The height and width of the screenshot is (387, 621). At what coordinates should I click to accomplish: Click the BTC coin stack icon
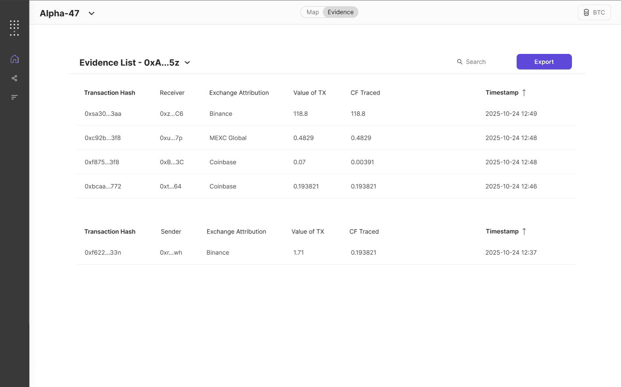tap(586, 13)
